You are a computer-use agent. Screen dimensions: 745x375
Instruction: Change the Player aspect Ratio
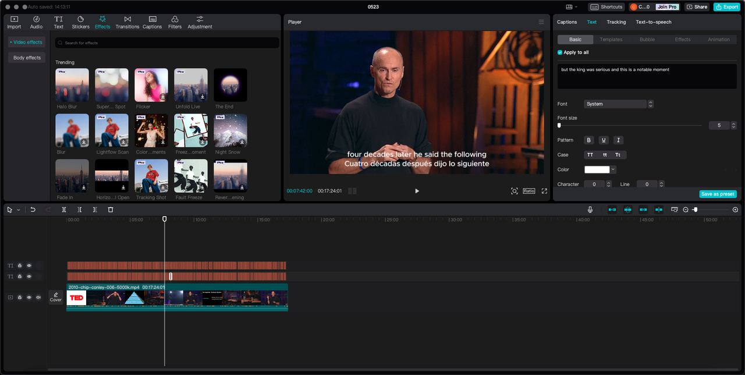click(x=528, y=191)
